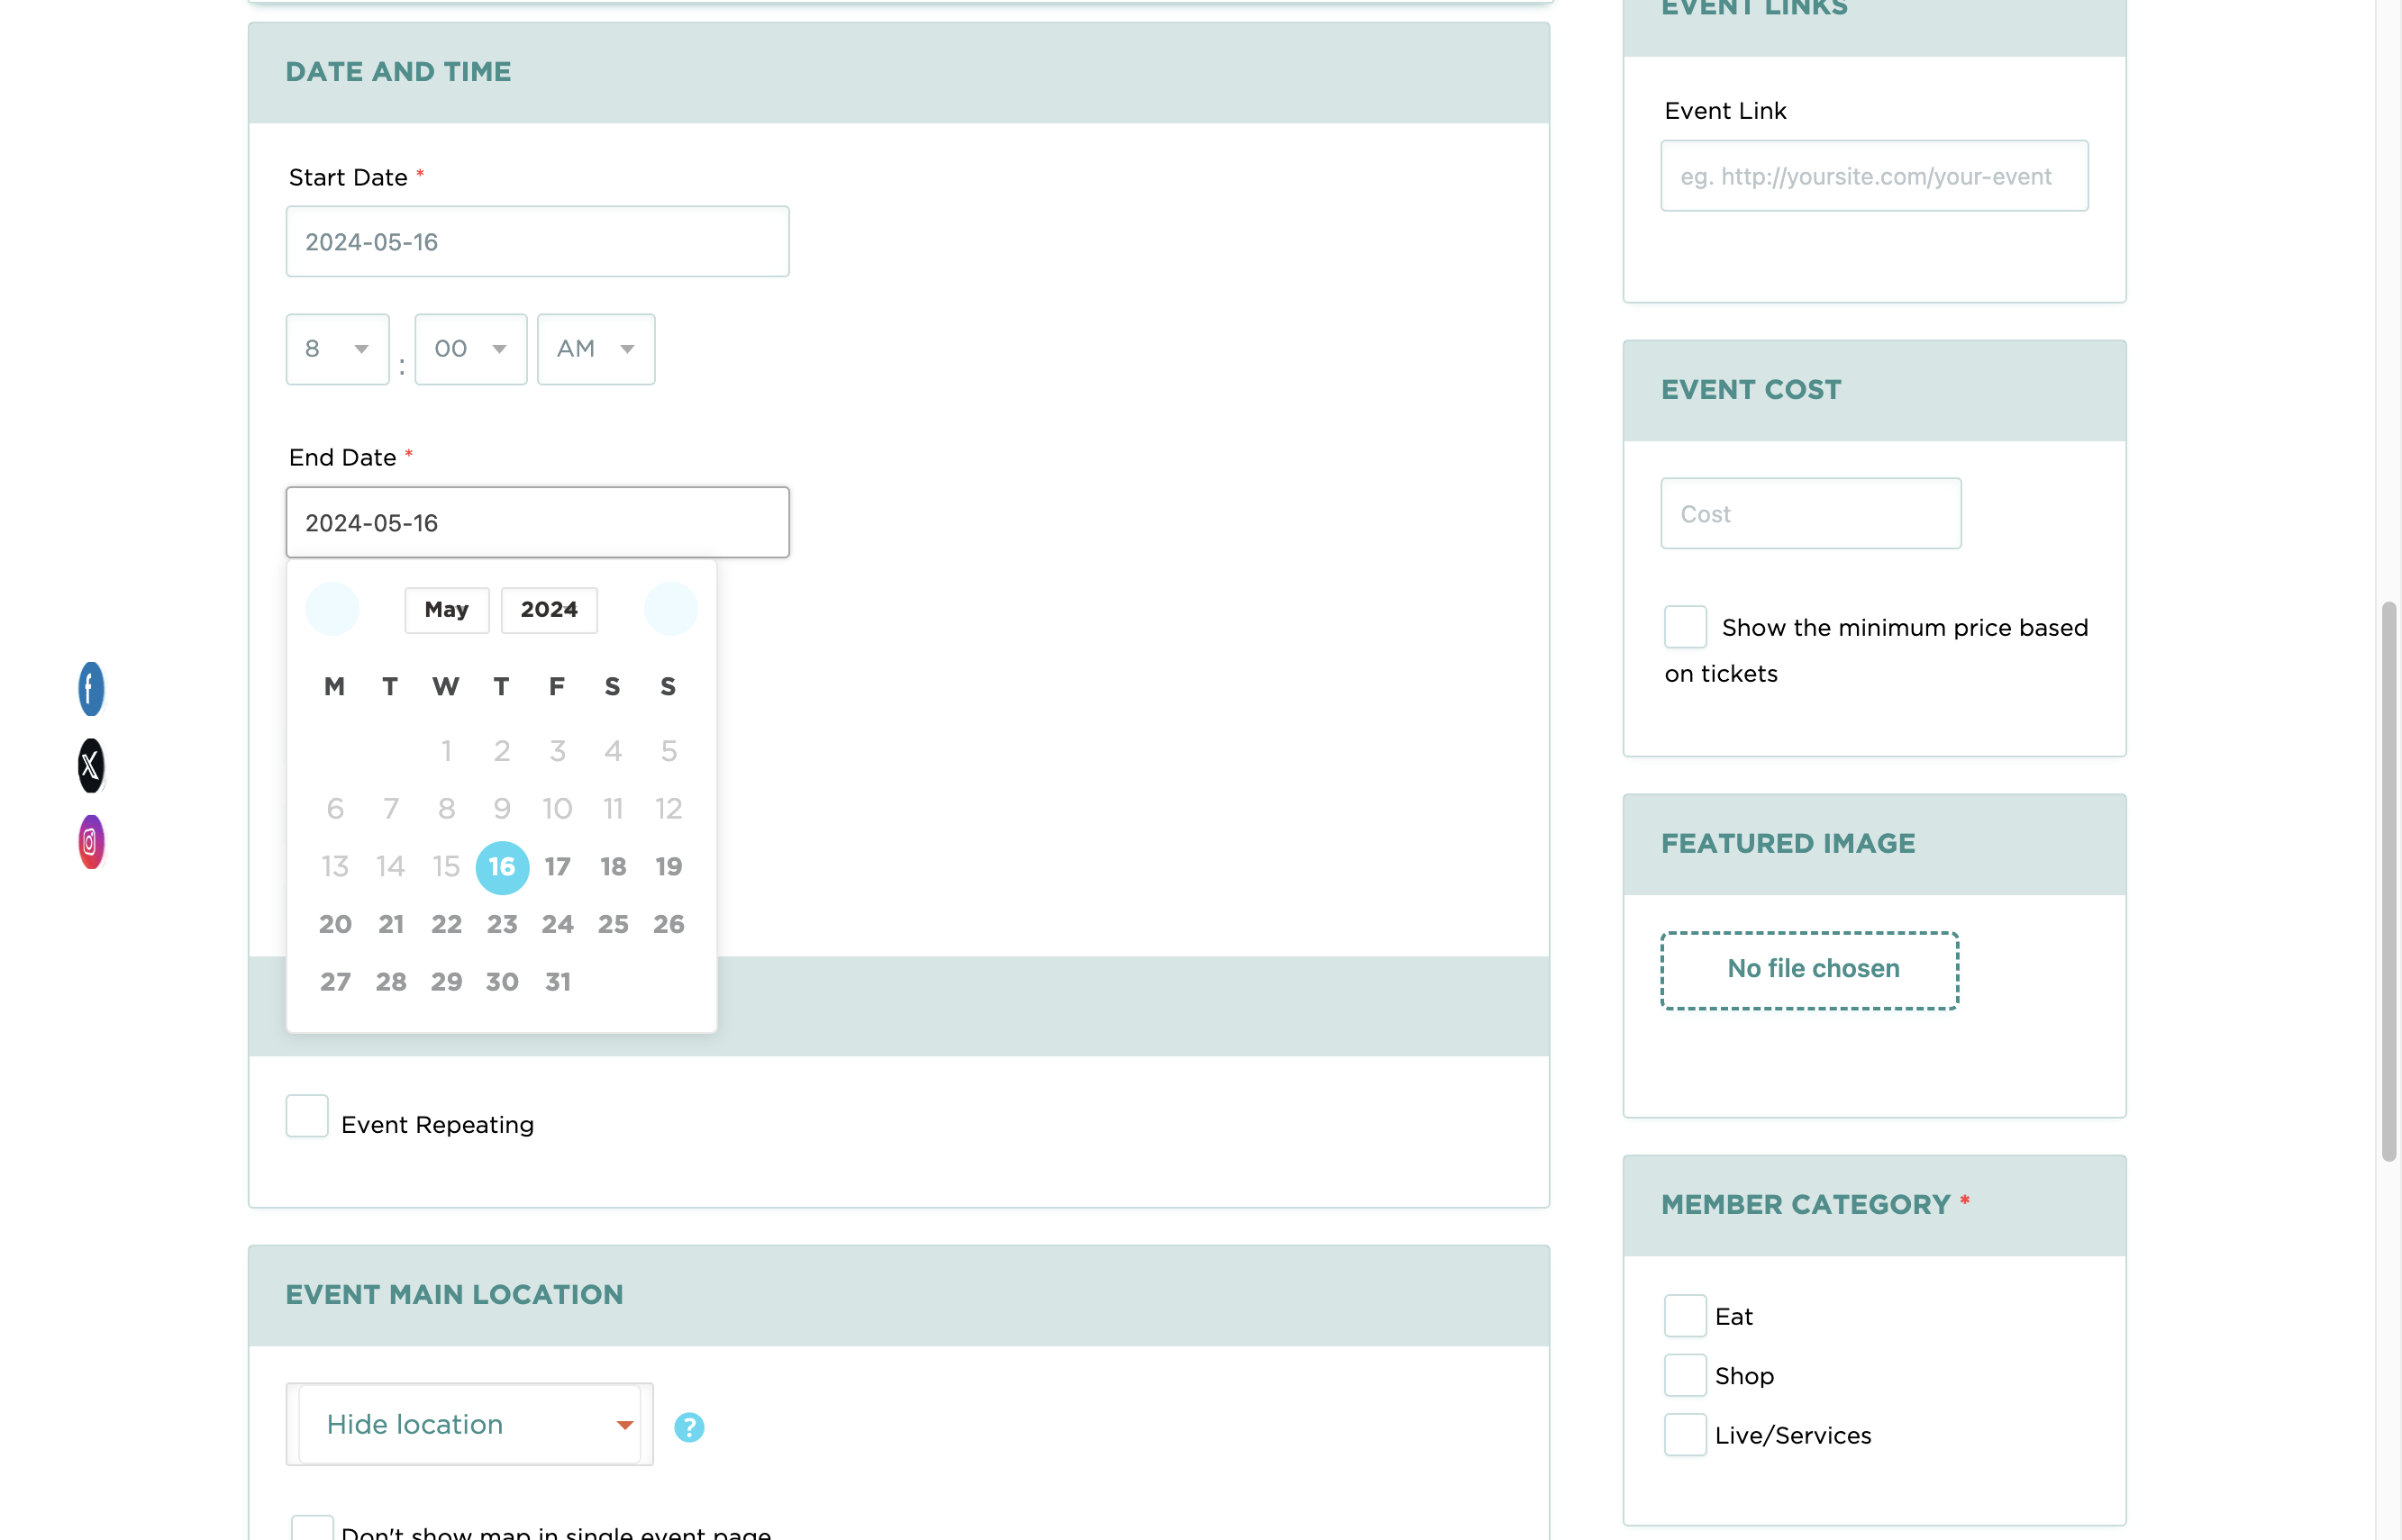Select day 22 in the calendar
Screen dimensions: 2402x1540
[447, 925]
